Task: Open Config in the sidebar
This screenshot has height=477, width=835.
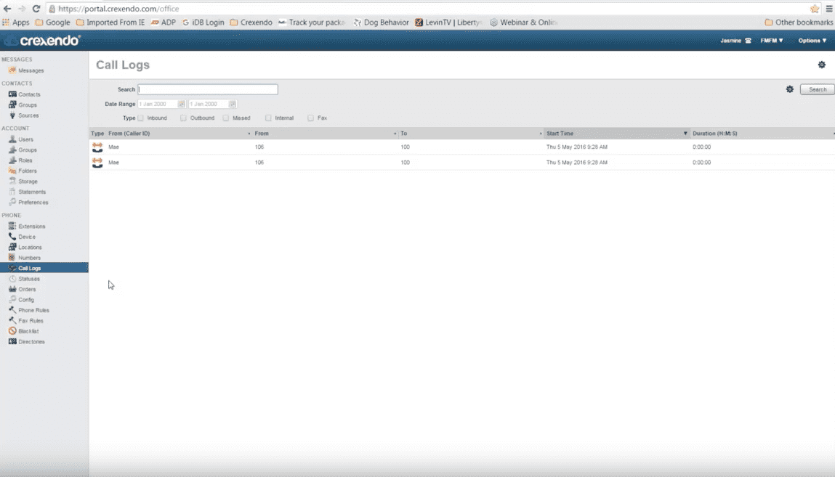Action: (25, 299)
